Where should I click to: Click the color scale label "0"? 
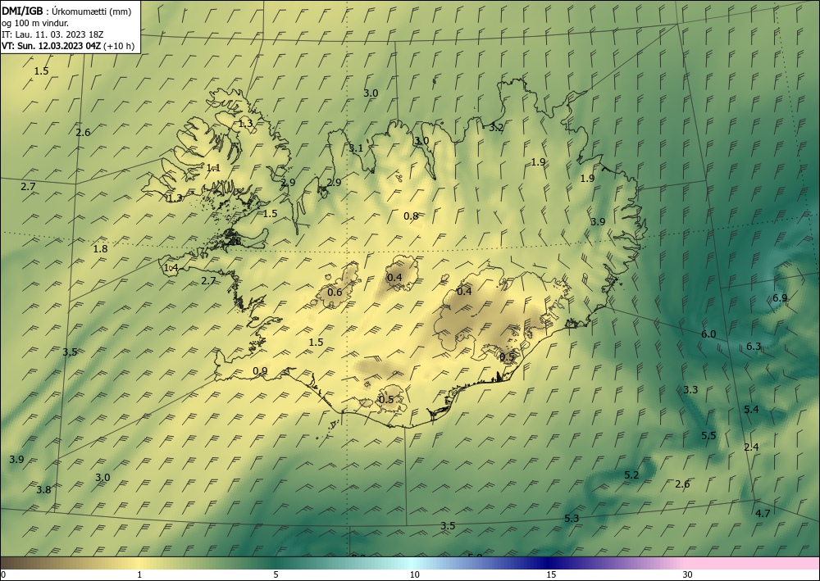click(x=3, y=575)
